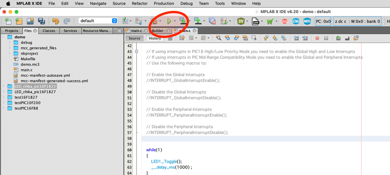Click the red Microchip badge icon
This screenshot has height=175, width=390.
[285, 21]
